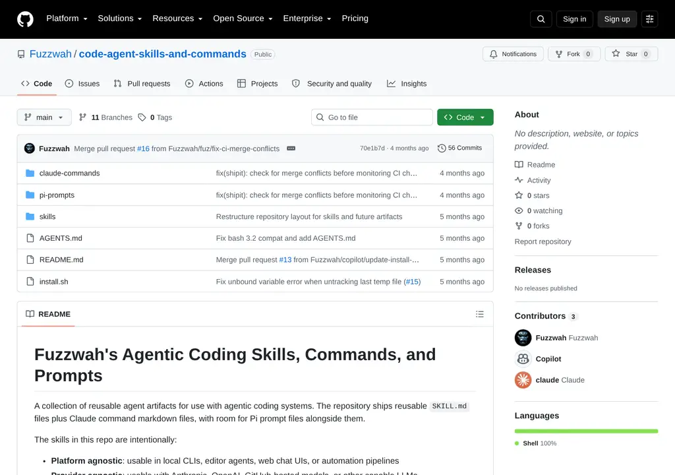This screenshot has height=475, width=675.
Task: Click the Notifications bell button
Action: [x=513, y=54]
